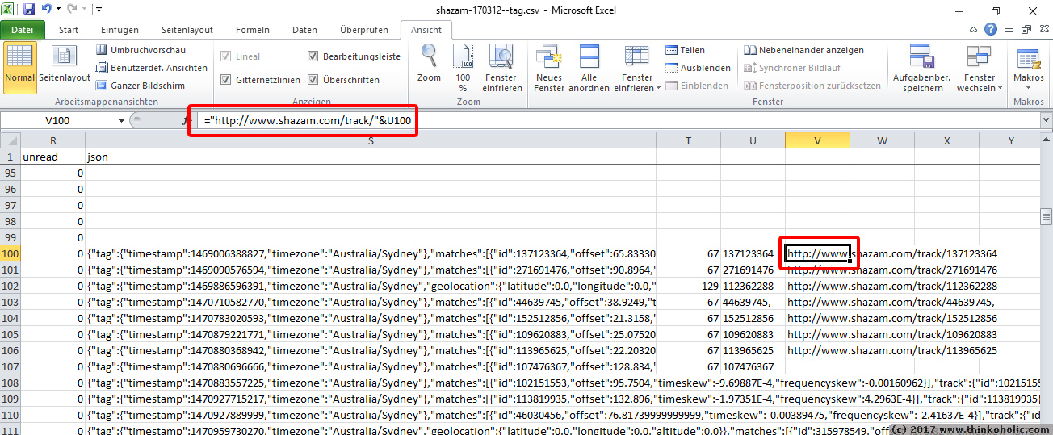This screenshot has width=1053, height=435.
Task: Open a Neues Fenster
Action: click(549, 68)
